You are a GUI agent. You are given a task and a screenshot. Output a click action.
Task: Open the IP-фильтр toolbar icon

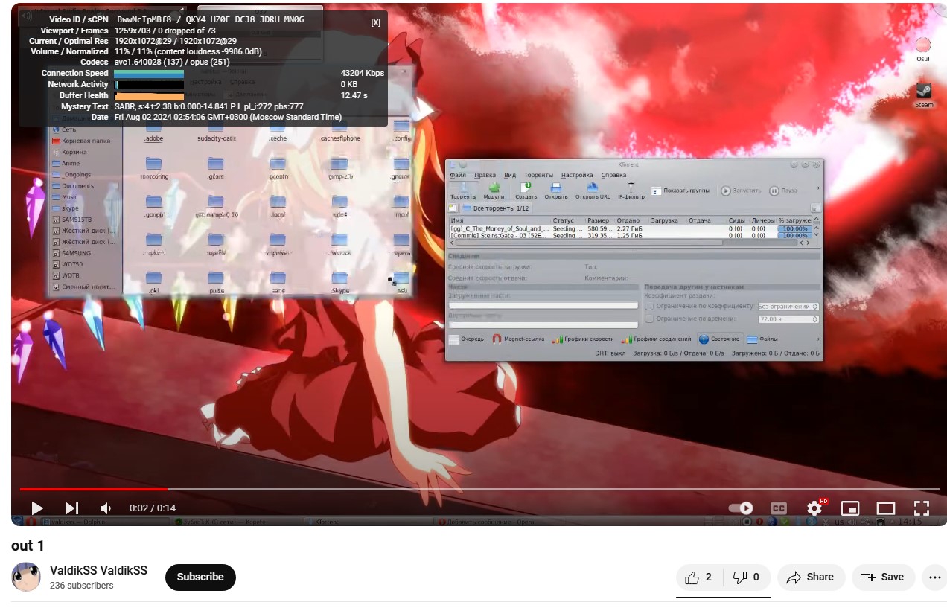click(631, 191)
